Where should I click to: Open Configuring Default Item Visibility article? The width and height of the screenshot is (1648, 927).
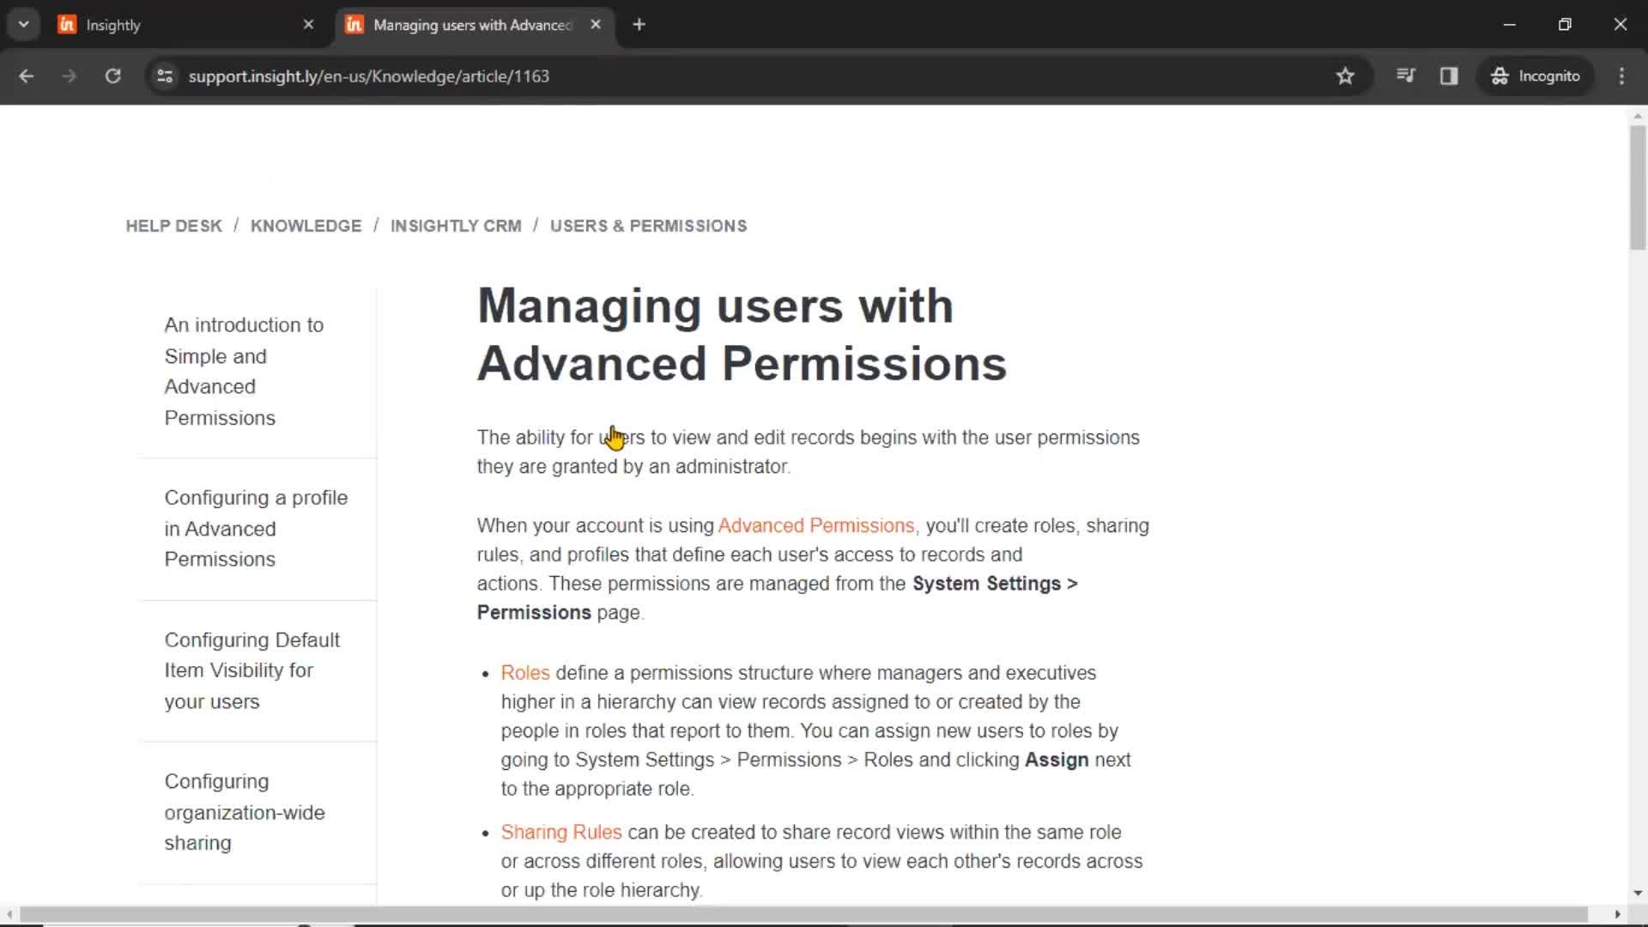point(251,670)
